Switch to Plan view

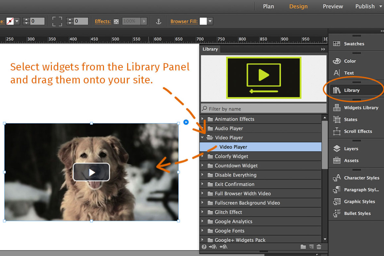point(268,6)
